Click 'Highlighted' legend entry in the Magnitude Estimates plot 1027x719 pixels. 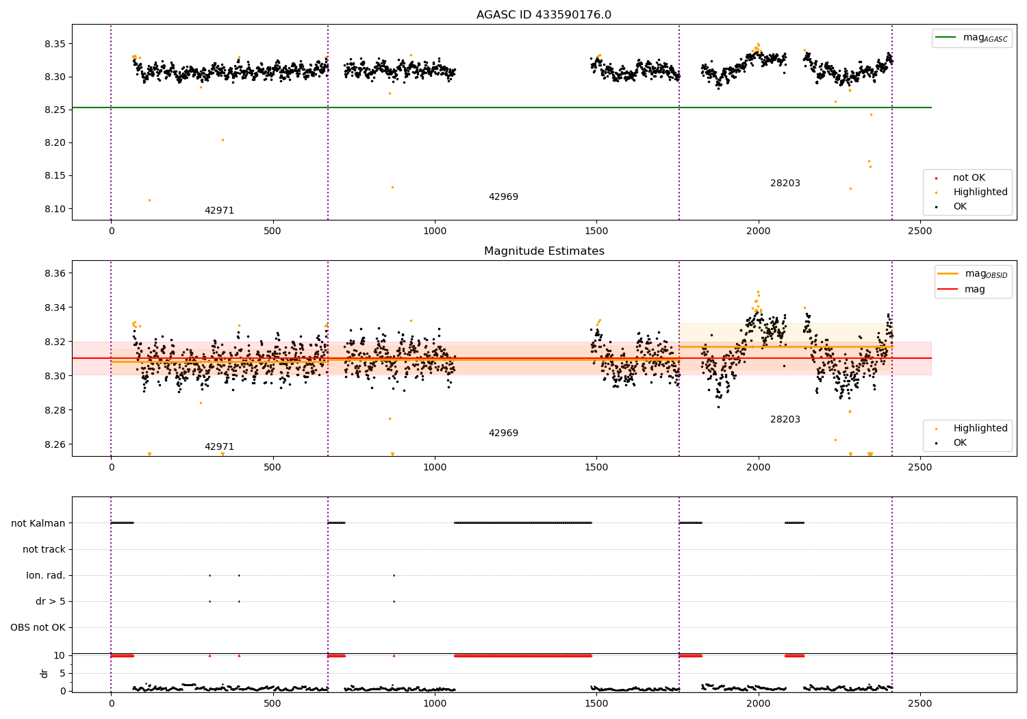click(972, 429)
